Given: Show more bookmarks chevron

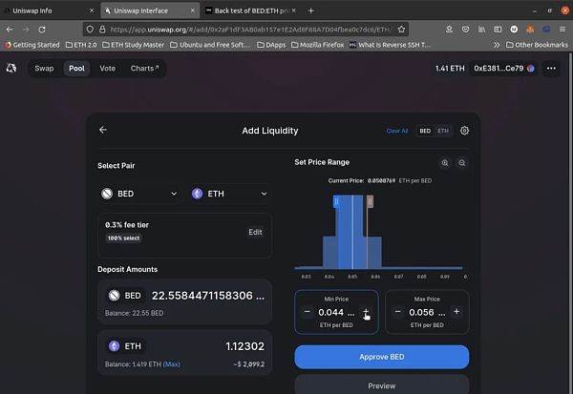Looking at the screenshot, I should 497,45.
